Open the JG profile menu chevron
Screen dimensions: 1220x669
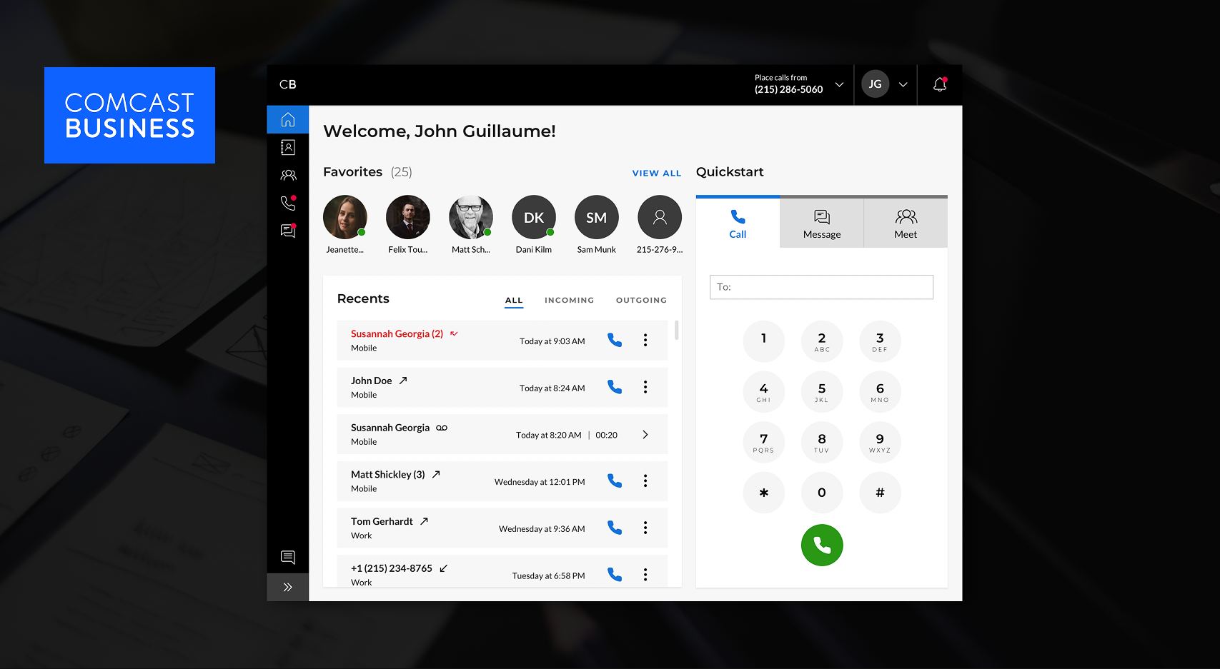[903, 84]
